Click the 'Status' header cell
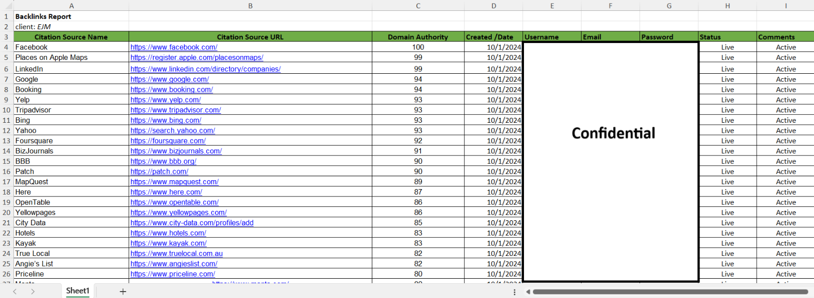Viewport: 814px width, 298px height. click(727, 37)
